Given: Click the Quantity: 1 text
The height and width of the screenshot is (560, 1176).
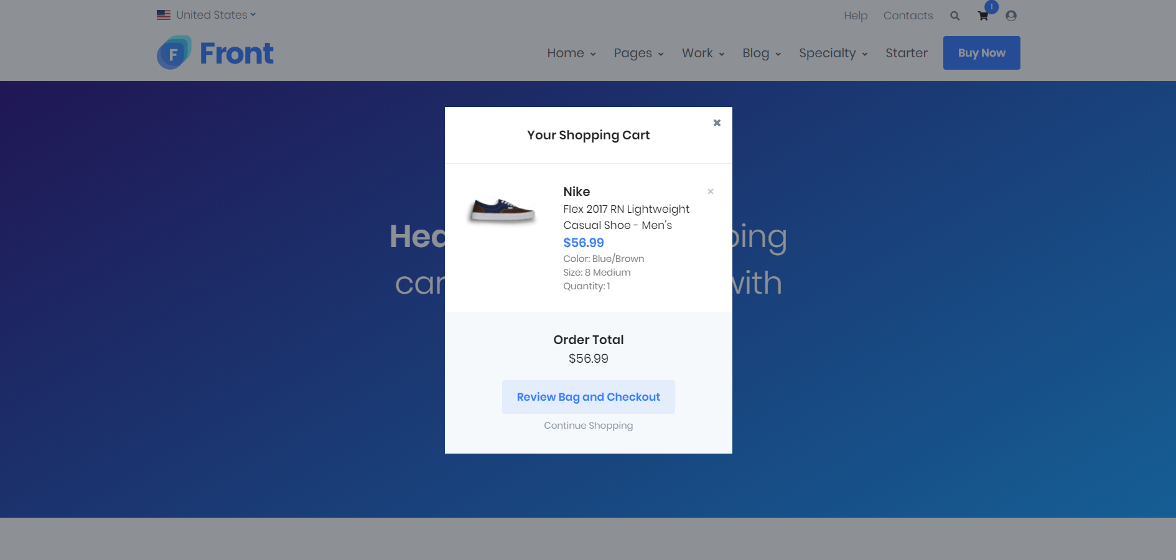Looking at the screenshot, I should click(587, 286).
